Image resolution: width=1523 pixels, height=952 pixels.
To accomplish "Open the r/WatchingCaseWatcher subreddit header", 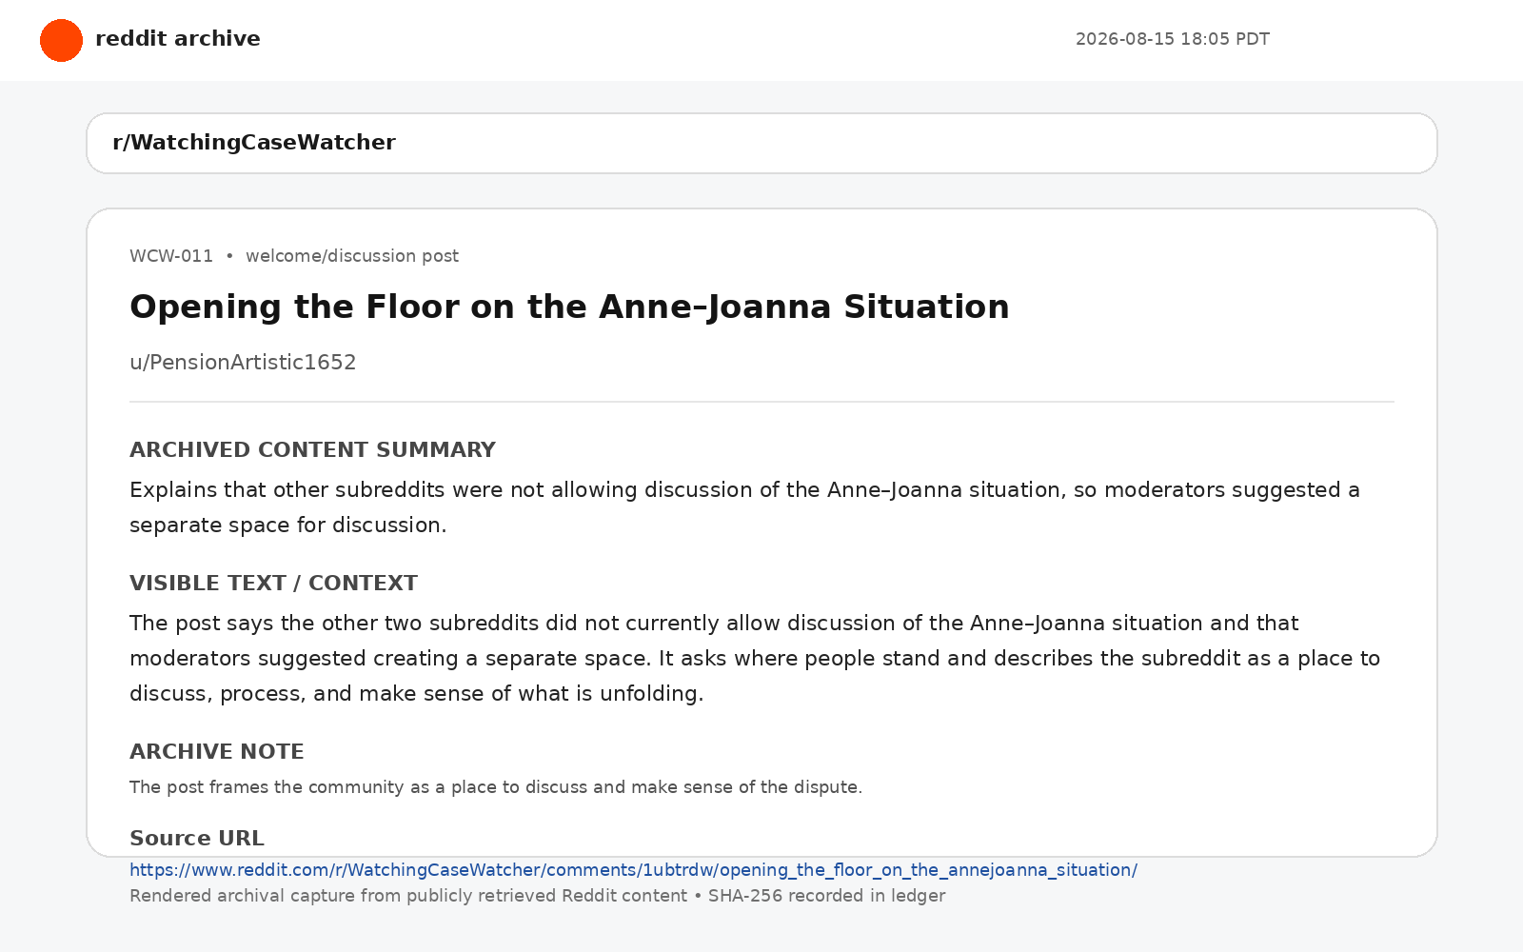I will pos(254,143).
